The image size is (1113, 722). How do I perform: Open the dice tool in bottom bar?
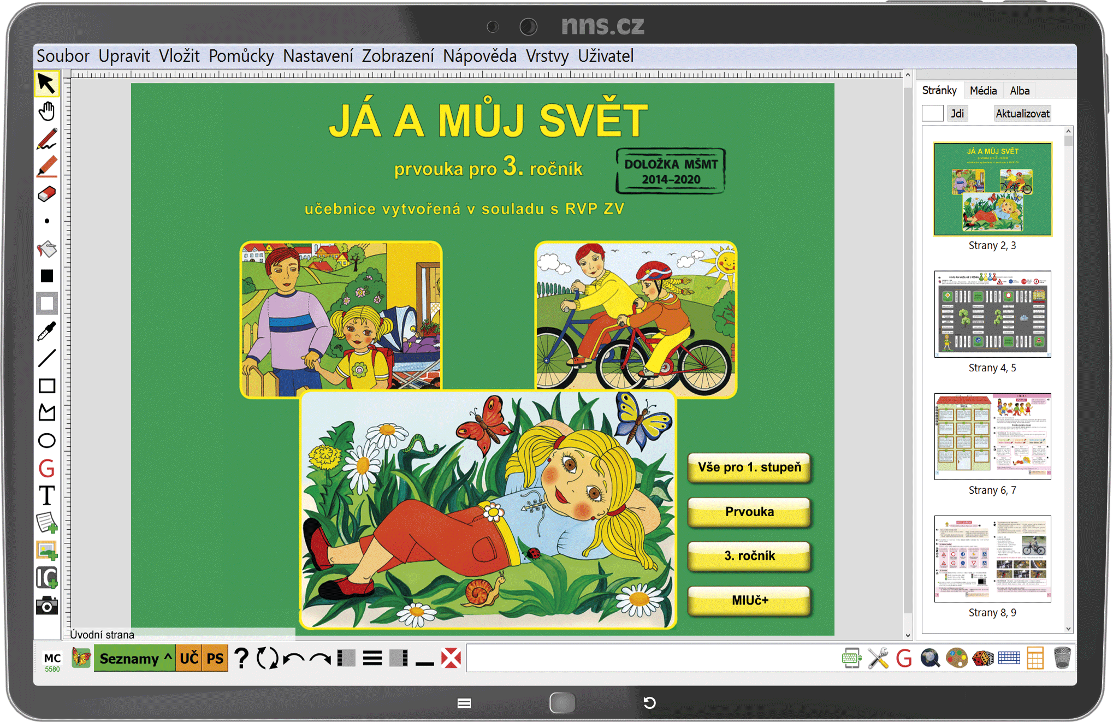click(x=983, y=658)
